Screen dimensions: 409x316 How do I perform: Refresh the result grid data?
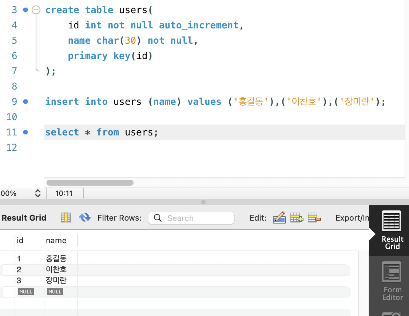click(85, 218)
